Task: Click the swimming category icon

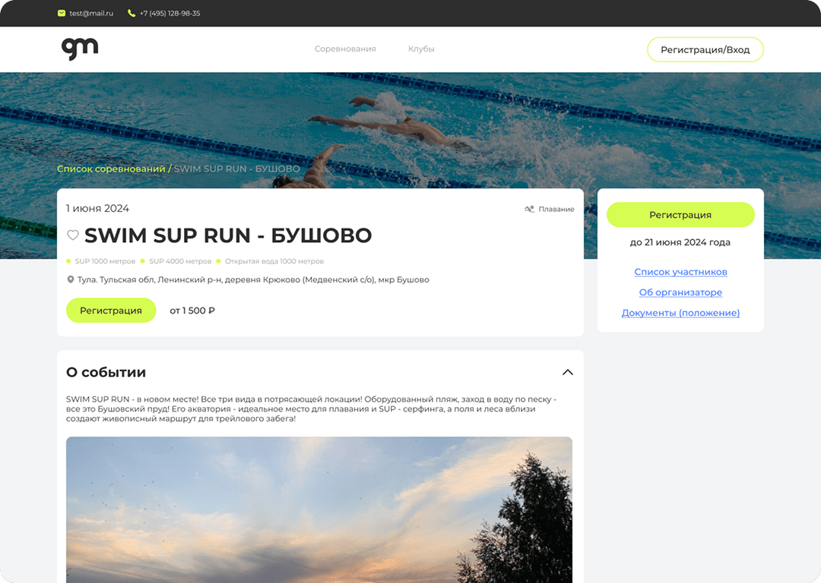Action: pyautogui.click(x=529, y=209)
